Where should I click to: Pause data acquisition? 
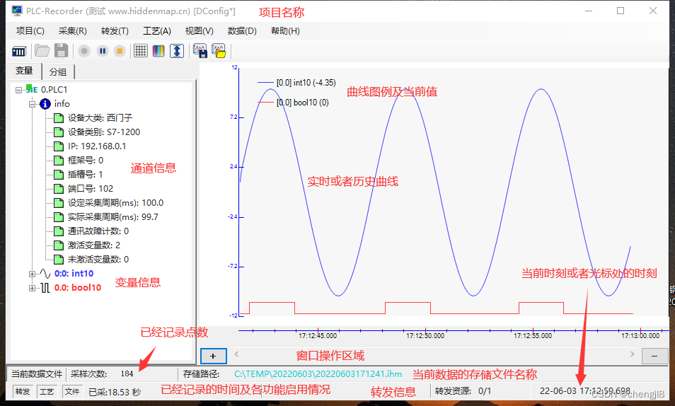103,51
